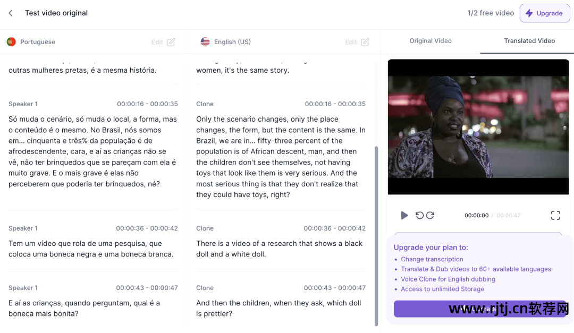The height and width of the screenshot is (333, 574).
Task: Click the lightning Upgrade button
Action: pos(545,13)
